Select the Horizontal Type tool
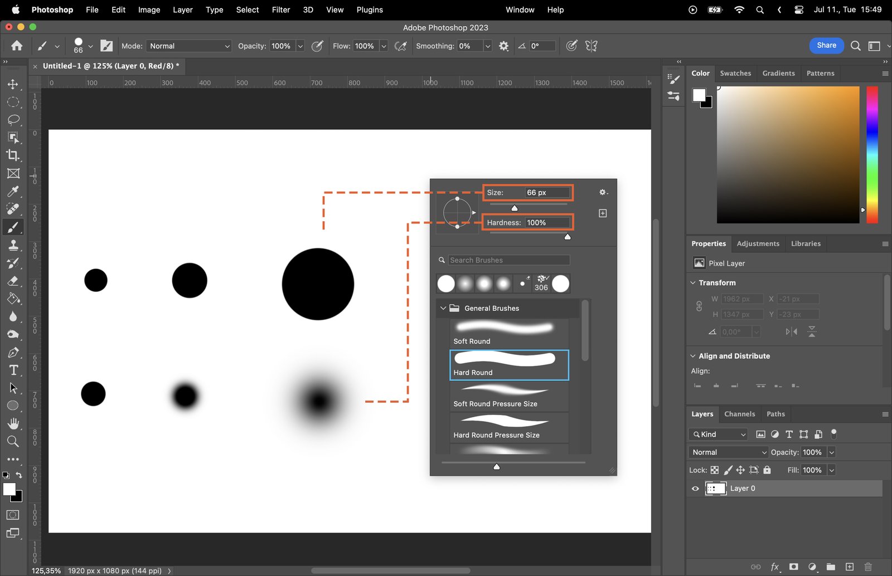The height and width of the screenshot is (576, 892). [x=13, y=370]
